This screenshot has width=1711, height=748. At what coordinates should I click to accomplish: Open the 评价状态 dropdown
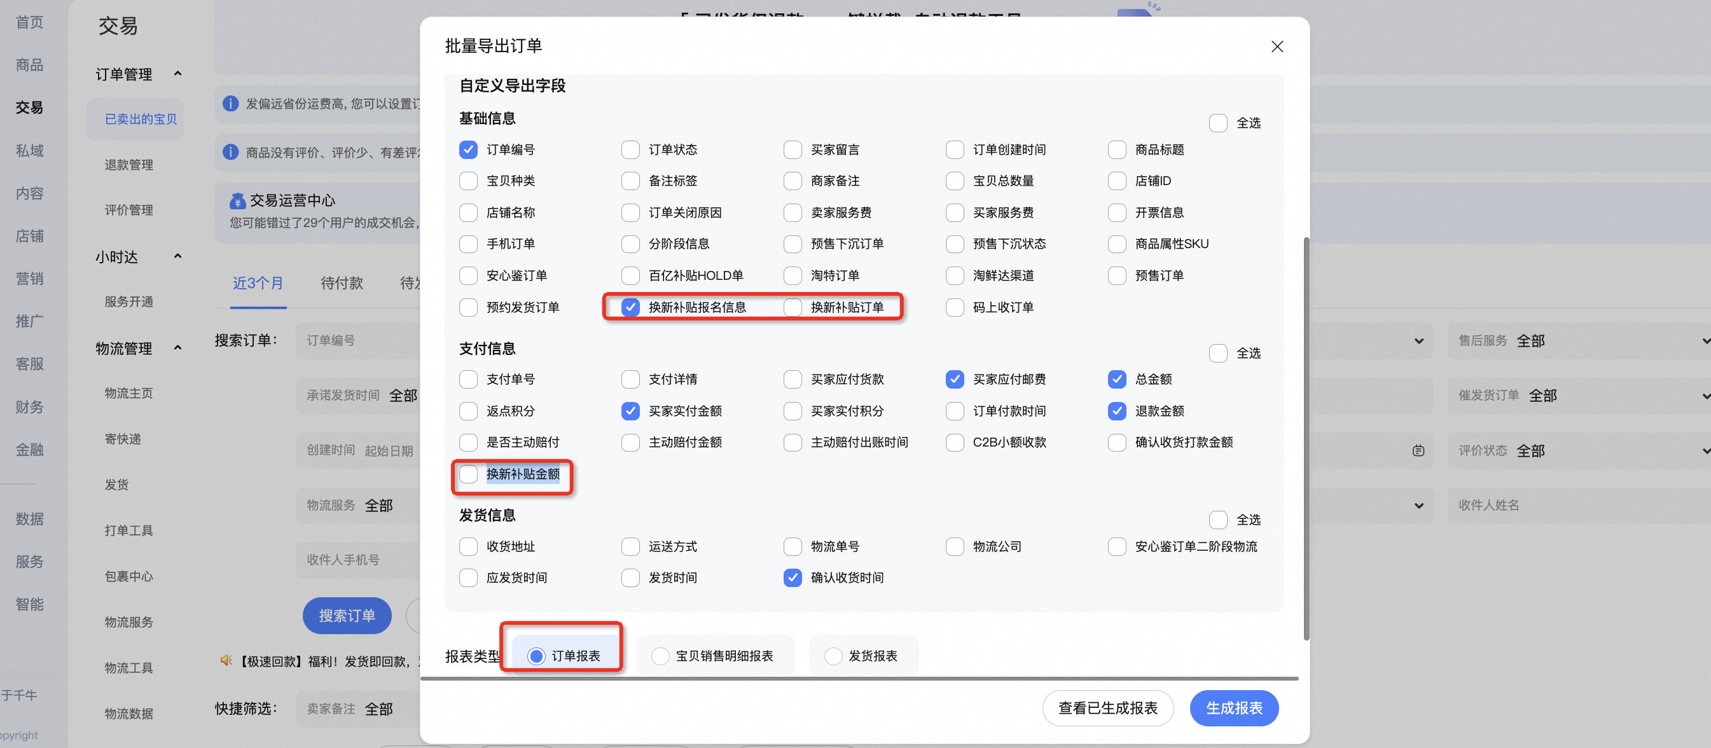[1578, 450]
